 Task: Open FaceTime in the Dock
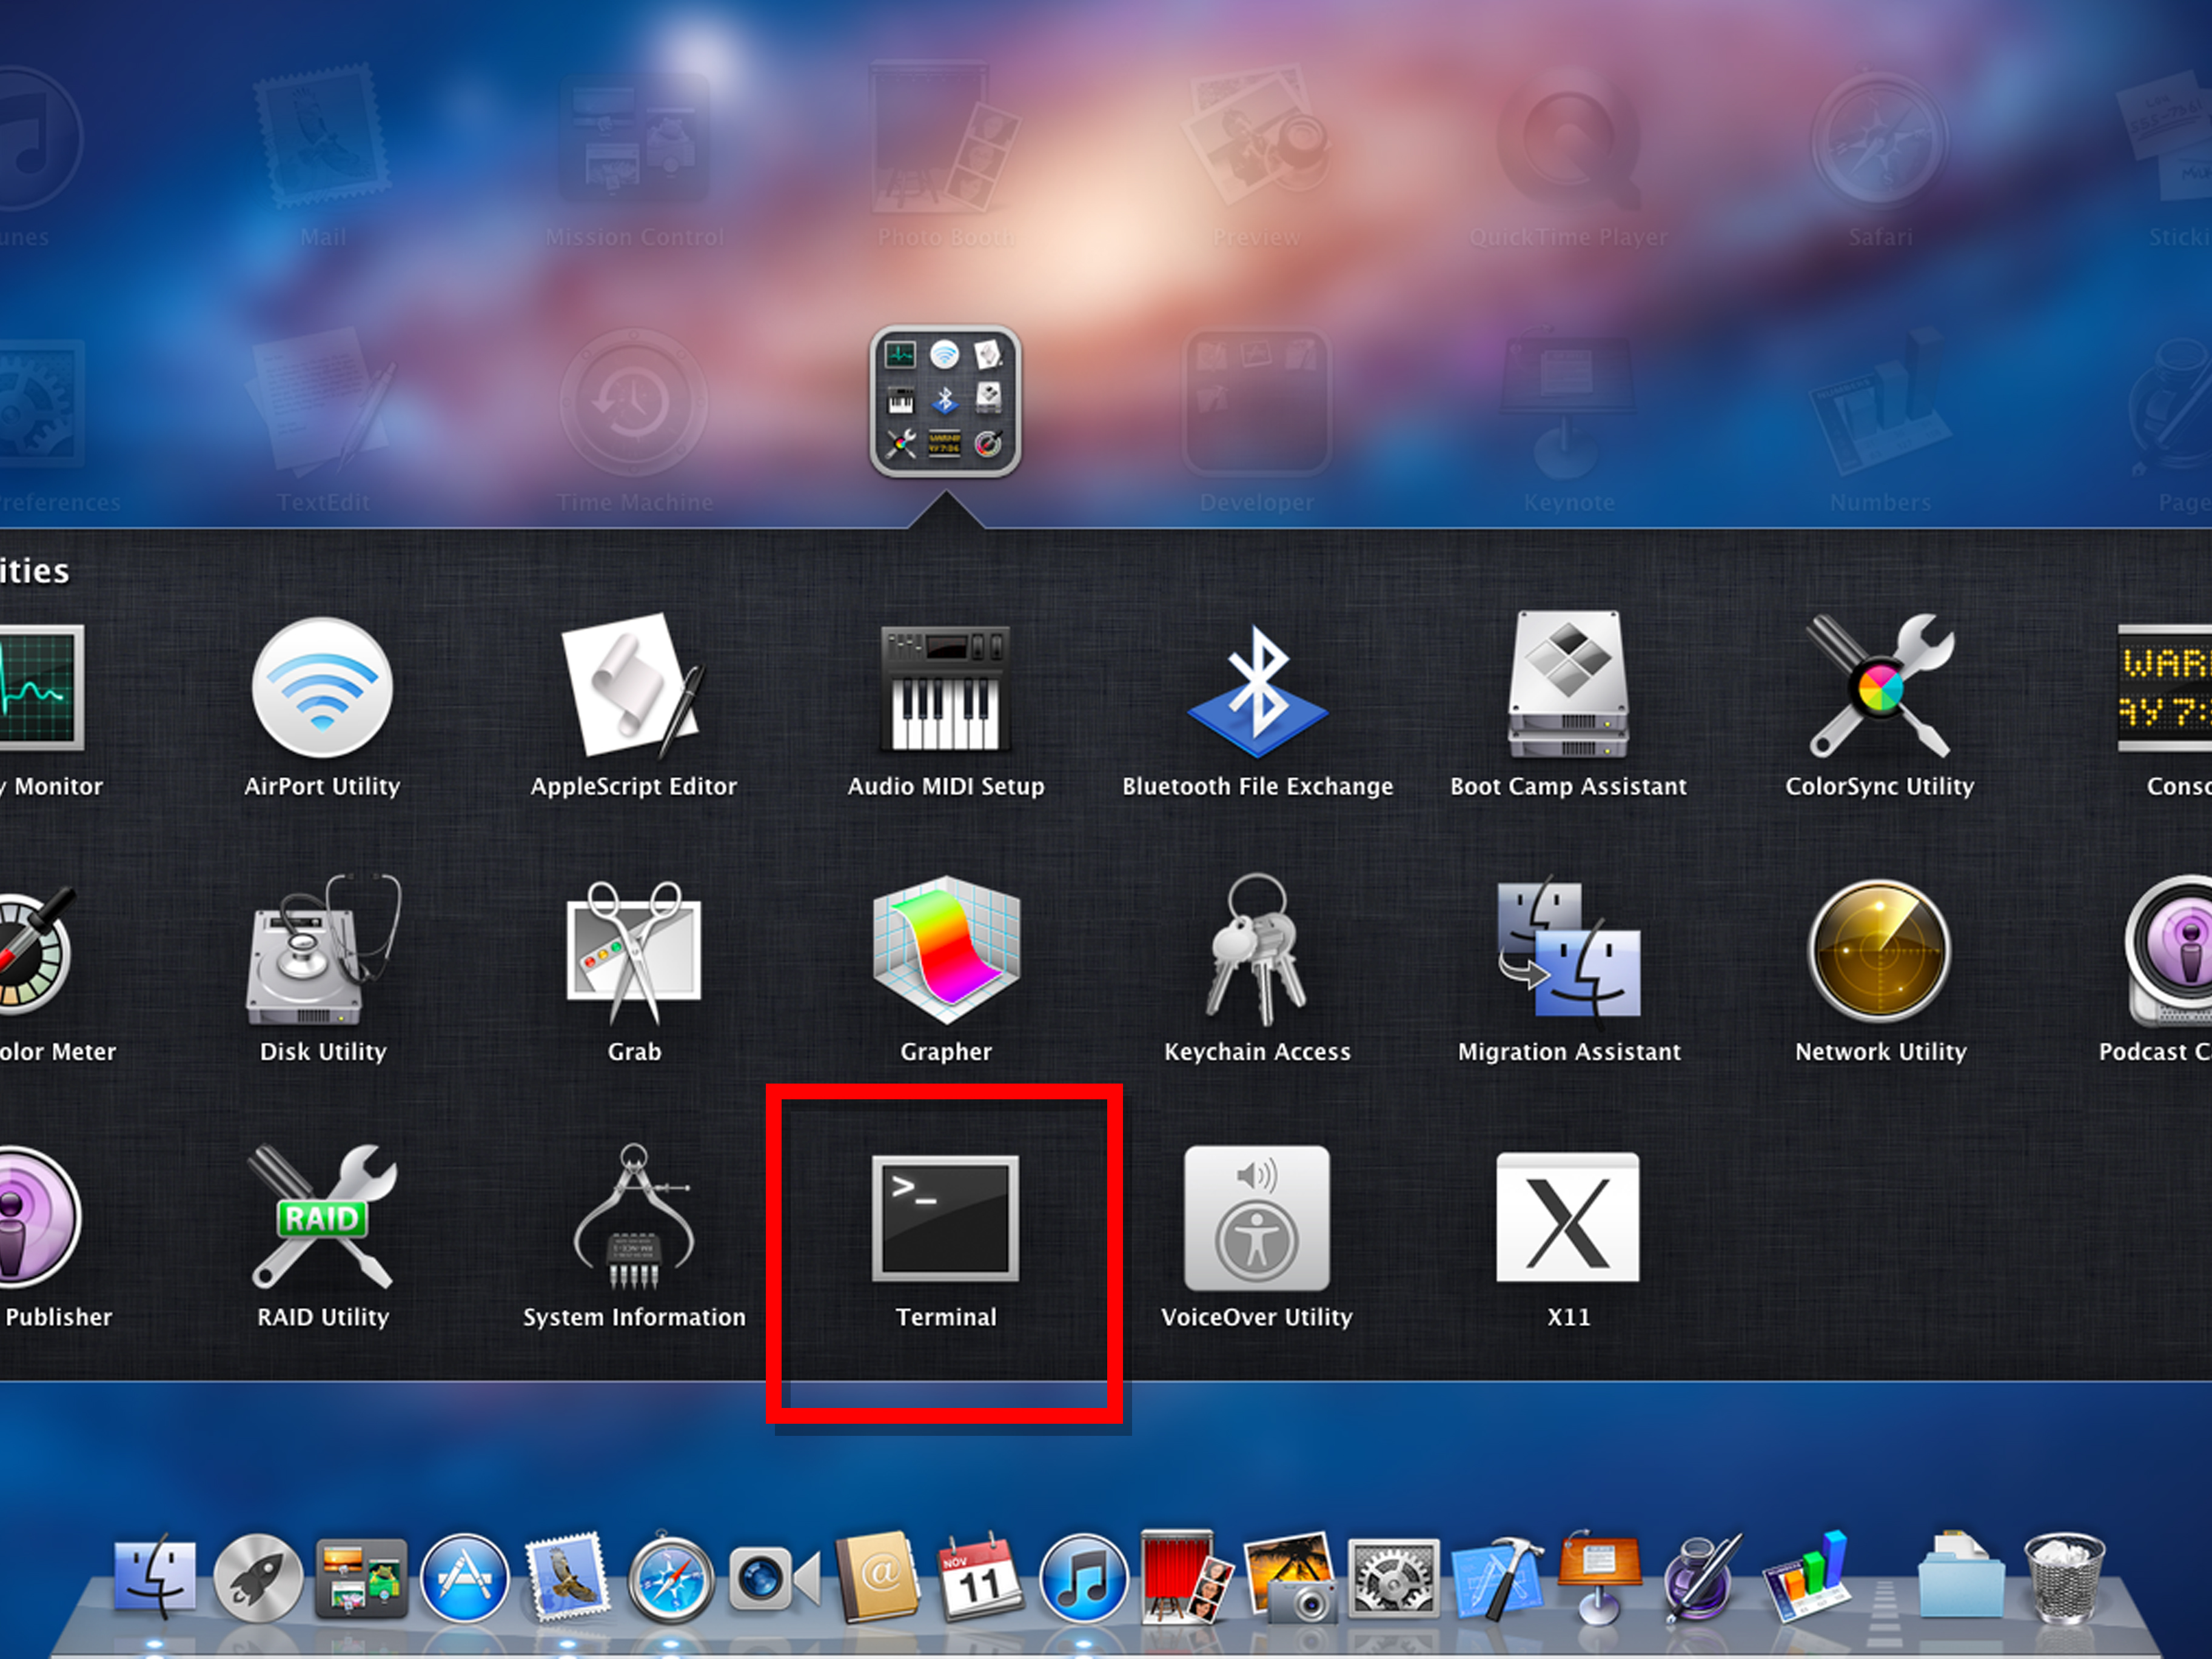point(774,1579)
